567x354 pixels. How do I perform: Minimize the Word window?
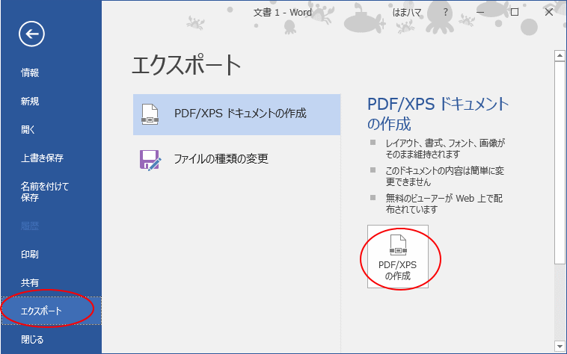[x=480, y=12]
